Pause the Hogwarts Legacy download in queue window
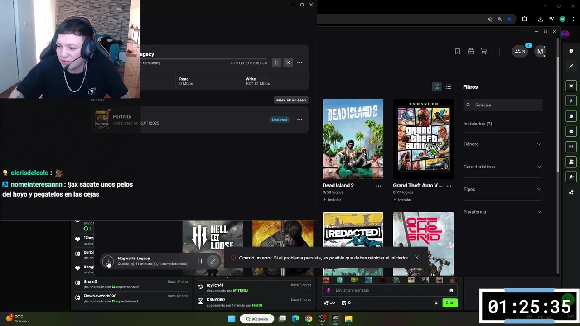The image size is (580, 326). click(276, 62)
